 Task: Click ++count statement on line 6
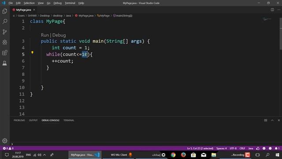point(63,61)
